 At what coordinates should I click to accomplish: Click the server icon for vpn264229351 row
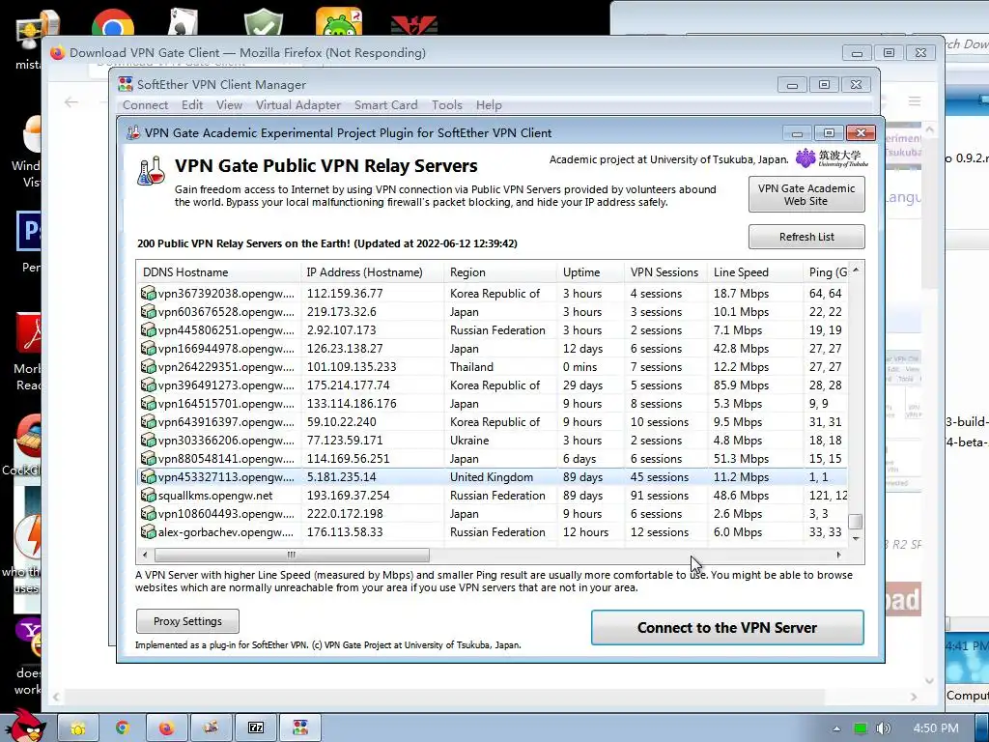(148, 366)
